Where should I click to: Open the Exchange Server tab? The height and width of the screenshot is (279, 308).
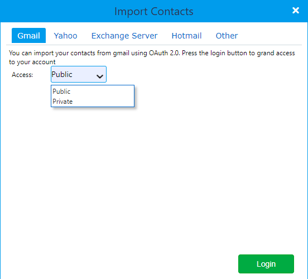124,36
